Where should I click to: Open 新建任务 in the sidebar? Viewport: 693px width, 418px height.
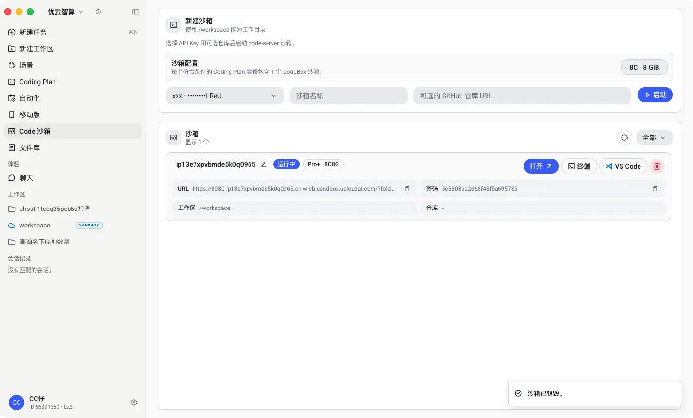click(x=73, y=32)
